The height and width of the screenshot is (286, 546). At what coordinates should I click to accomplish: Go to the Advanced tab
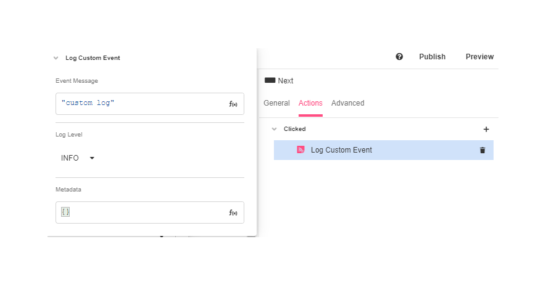click(348, 103)
